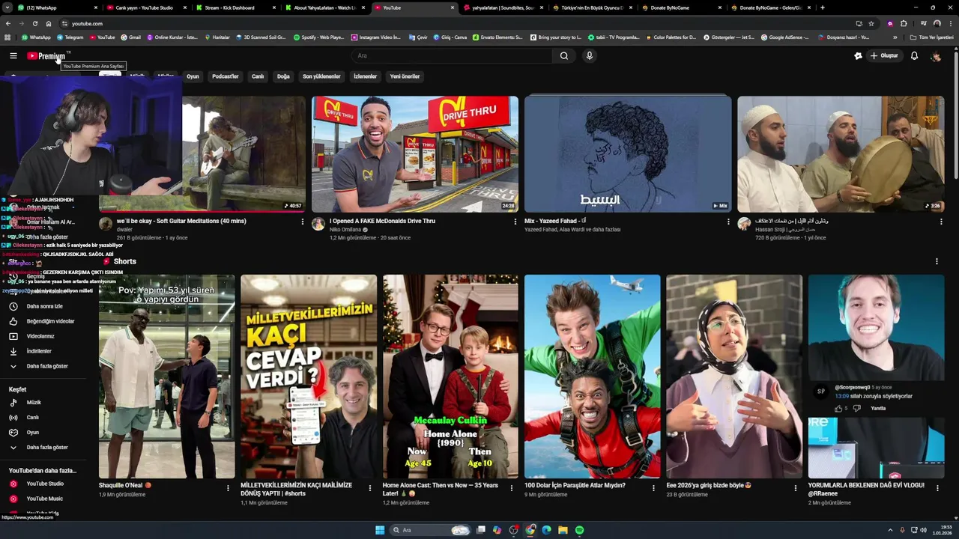The image size is (959, 539).
Task: Open the notifications bell
Action: (914, 55)
